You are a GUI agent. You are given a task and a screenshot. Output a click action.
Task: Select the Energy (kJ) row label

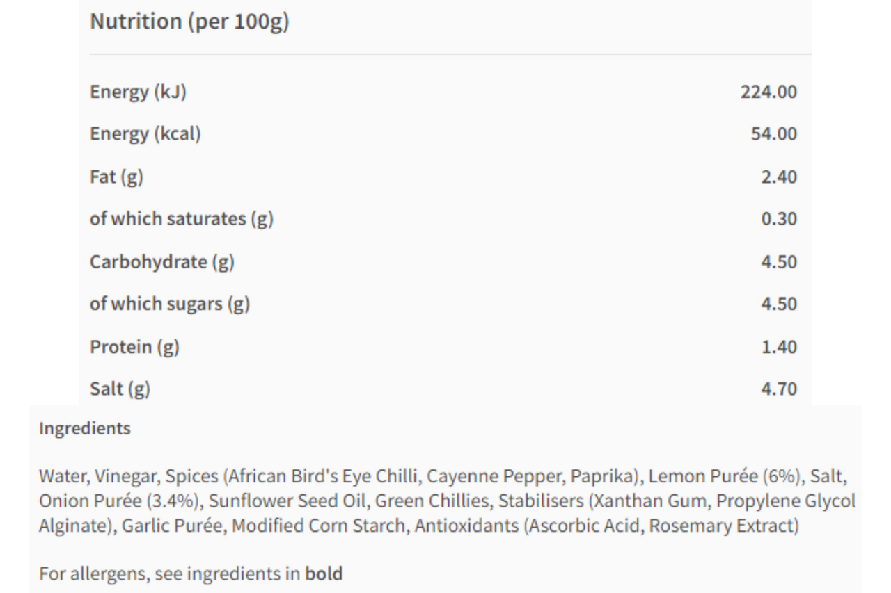(x=138, y=92)
